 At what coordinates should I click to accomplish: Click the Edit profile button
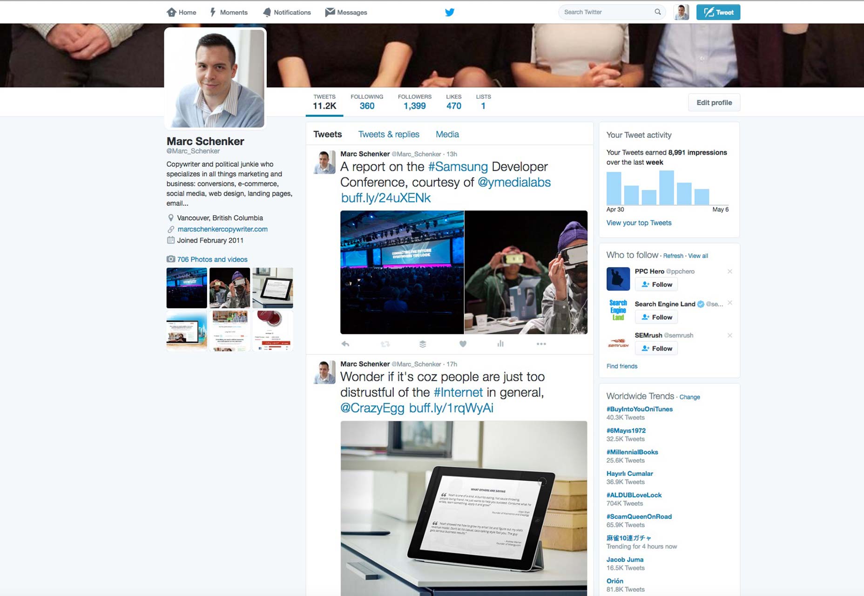pos(714,102)
